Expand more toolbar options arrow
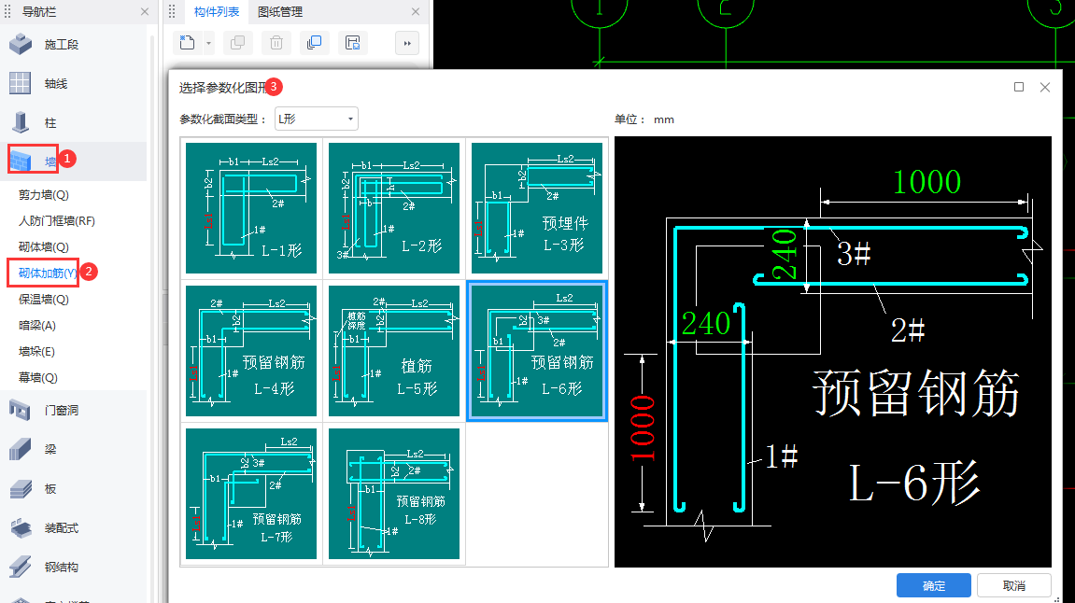The height and width of the screenshot is (603, 1075). 407,43
